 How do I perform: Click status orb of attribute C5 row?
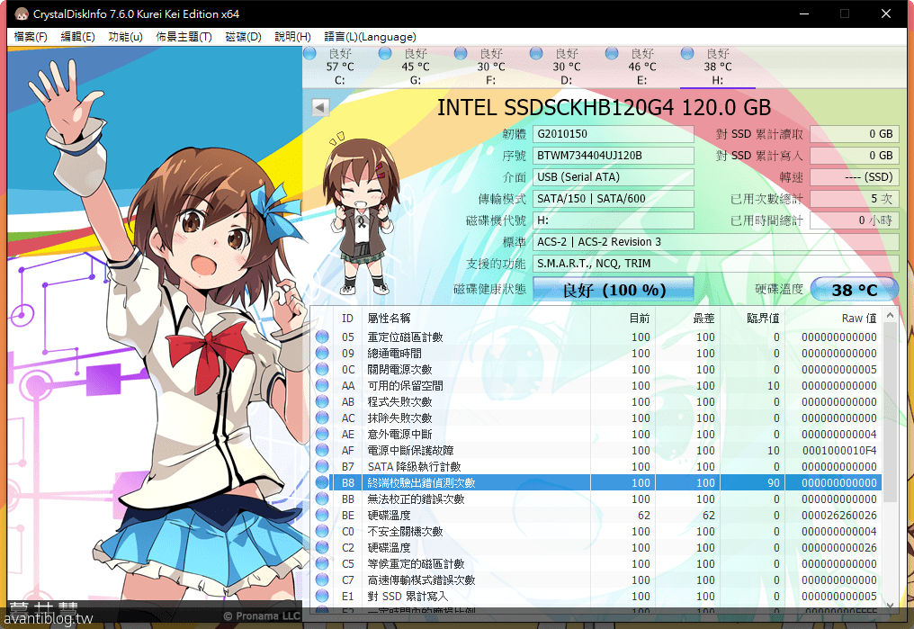pos(322,563)
